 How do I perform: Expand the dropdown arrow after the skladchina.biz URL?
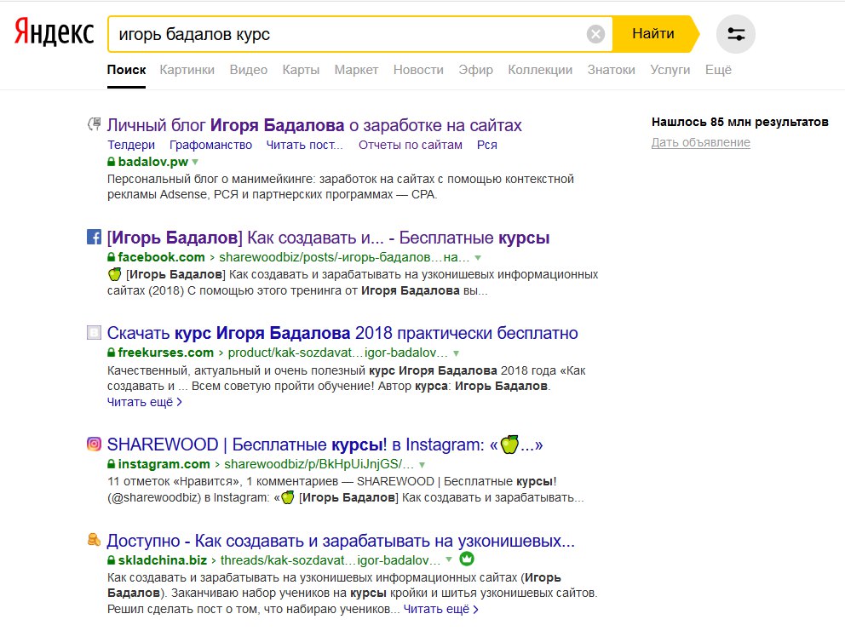coord(449,559)
